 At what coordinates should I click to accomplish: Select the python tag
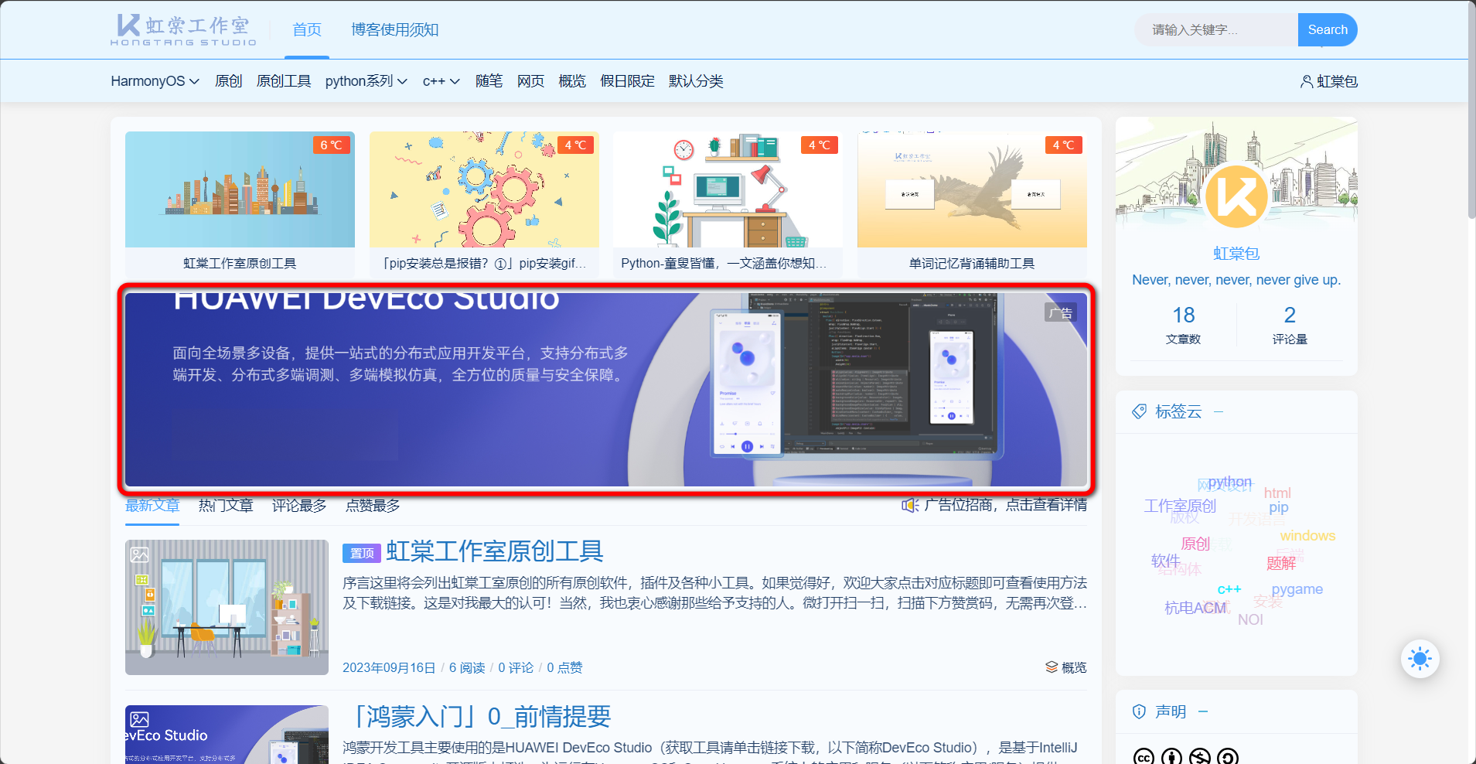[x=1230, y=482]
